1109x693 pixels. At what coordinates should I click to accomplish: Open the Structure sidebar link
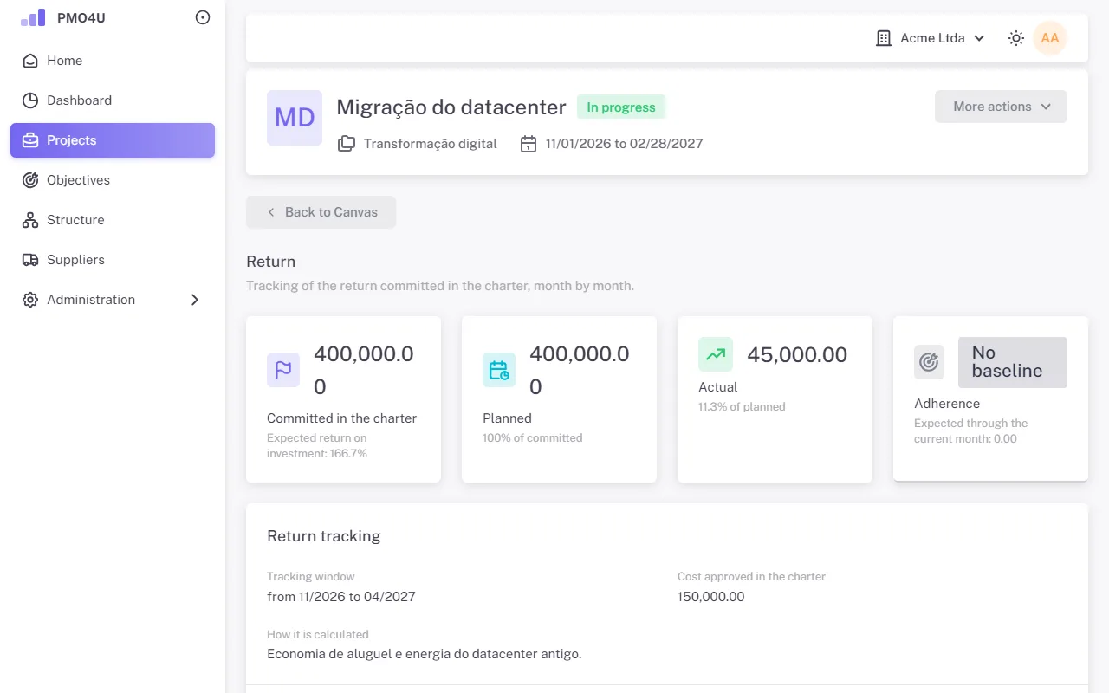113,220
